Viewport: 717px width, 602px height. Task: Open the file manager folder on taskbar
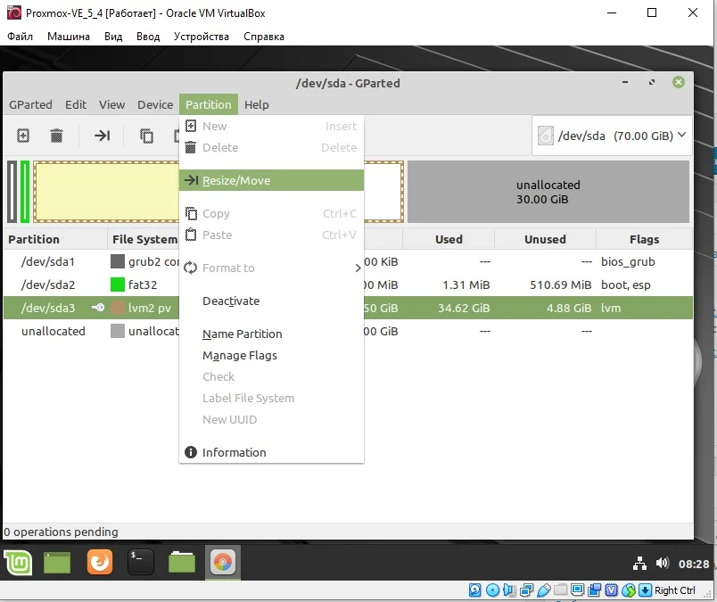pyautogui.click(x=182, y=562)
